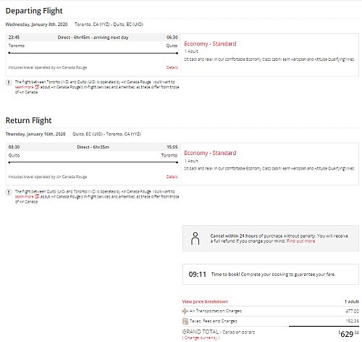Expand 'View price breakdown'
The width and height of the screenshot is (362, 342).
(205, 301)
